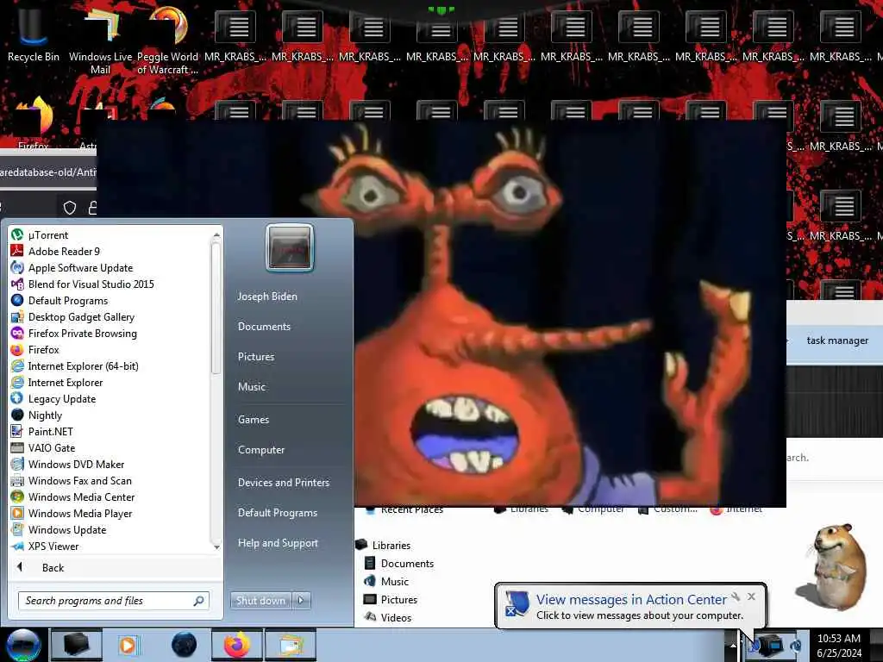Viewport: 883px width, 662px height.
Task: Open Devices and Printers
Action: pyautogui.click(x=283, y=483)
